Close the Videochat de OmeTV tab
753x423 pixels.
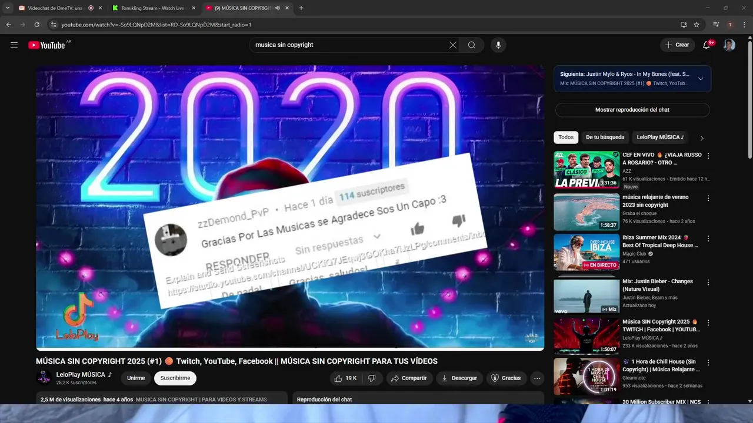point(101,8)
